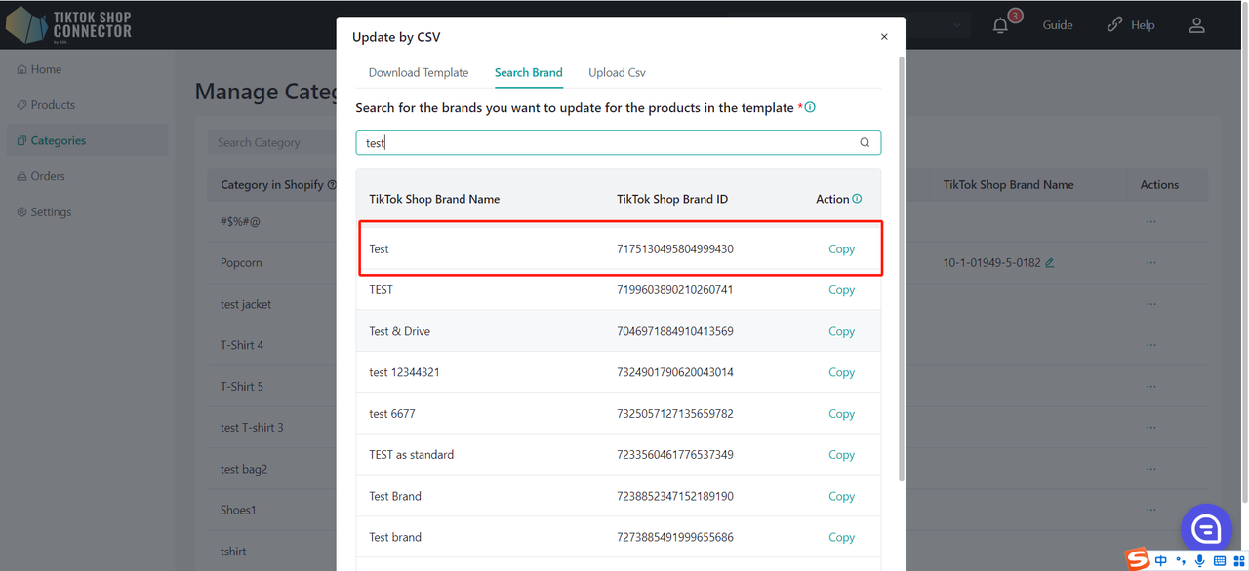Open the three-dot actions menu for Popcorn

click(1151, 263)
